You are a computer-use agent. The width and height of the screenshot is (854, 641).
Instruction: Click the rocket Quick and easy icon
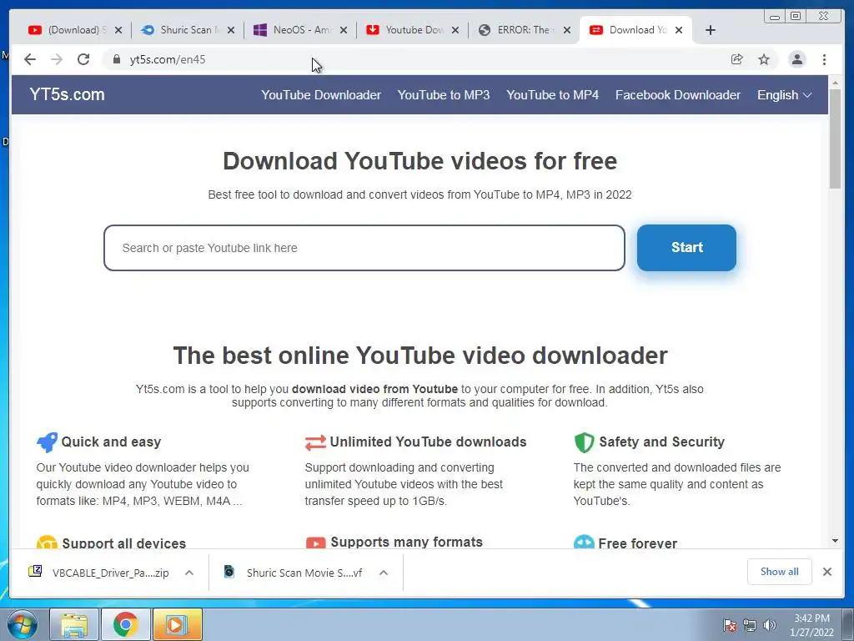coord(47,442)
